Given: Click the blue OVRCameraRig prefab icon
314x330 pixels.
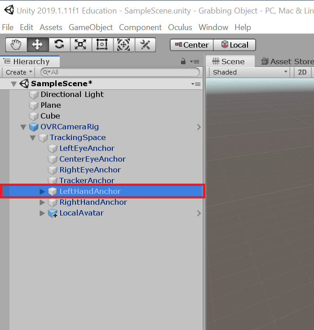Looking at the screenshot, I should [34, 127].
